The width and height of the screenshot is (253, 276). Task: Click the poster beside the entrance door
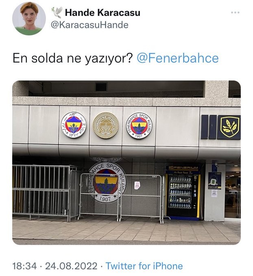tap(214, 181)
